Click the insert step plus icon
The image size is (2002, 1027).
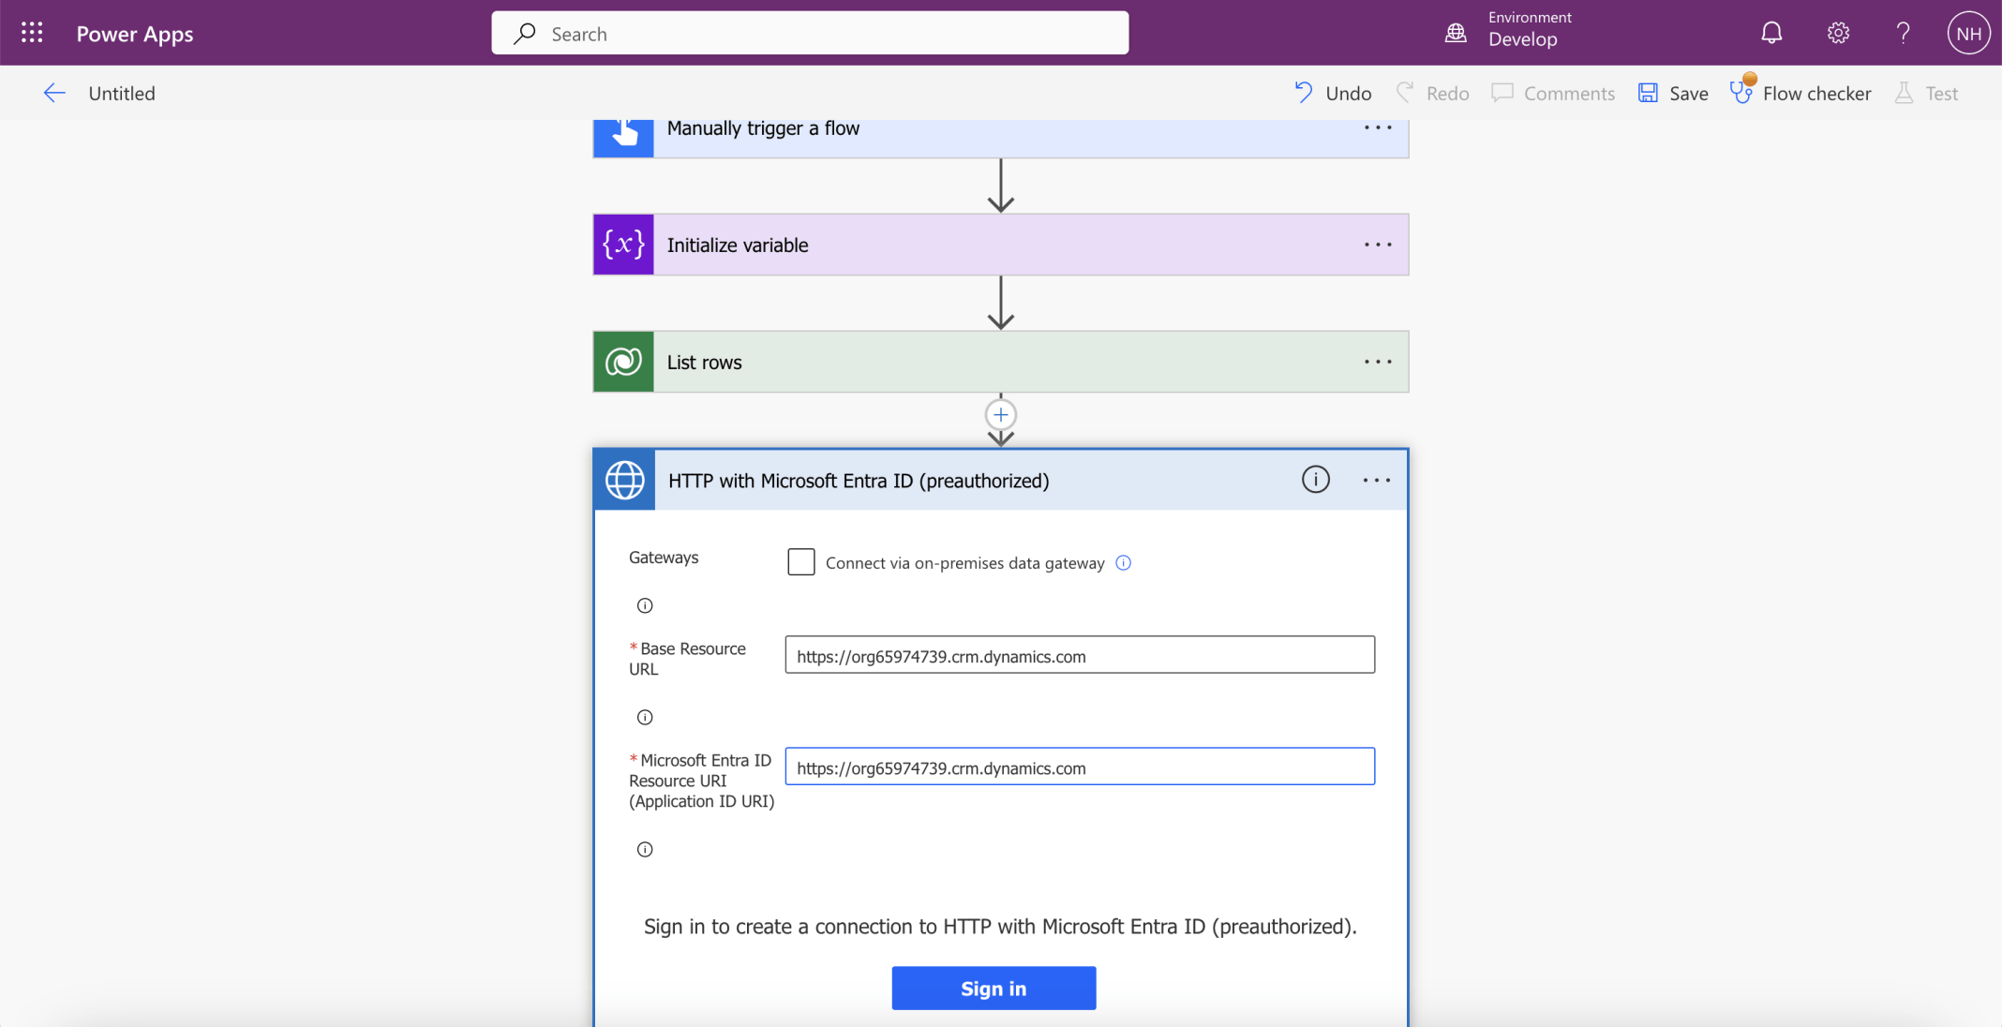pos(1000,414)
